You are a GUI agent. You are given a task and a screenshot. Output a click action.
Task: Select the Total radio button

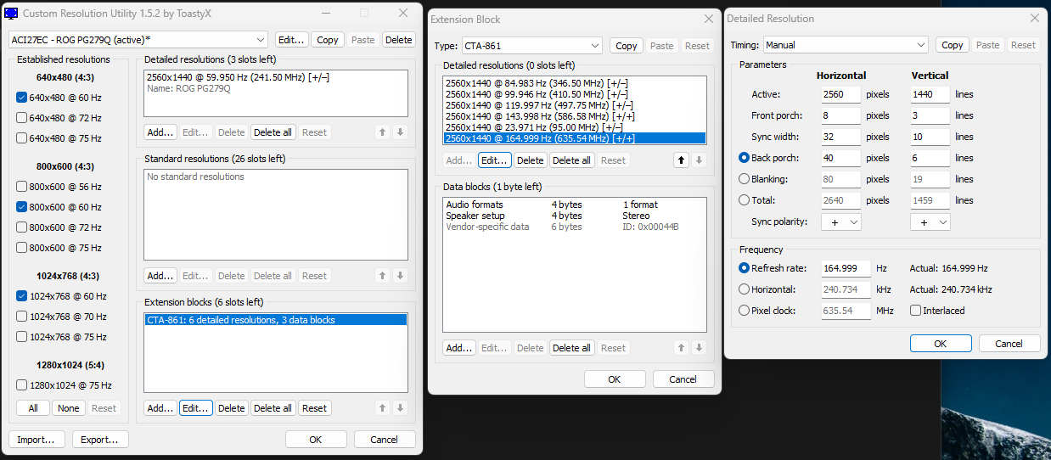click(745, 200)
